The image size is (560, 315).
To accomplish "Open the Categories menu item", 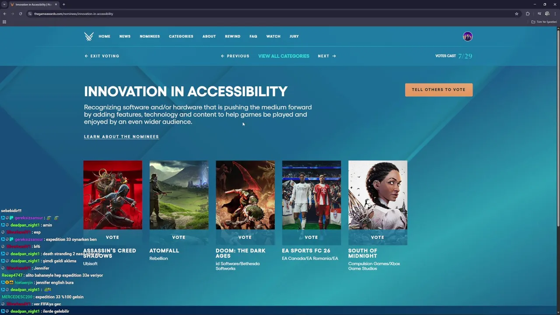I will coord(181,36).
